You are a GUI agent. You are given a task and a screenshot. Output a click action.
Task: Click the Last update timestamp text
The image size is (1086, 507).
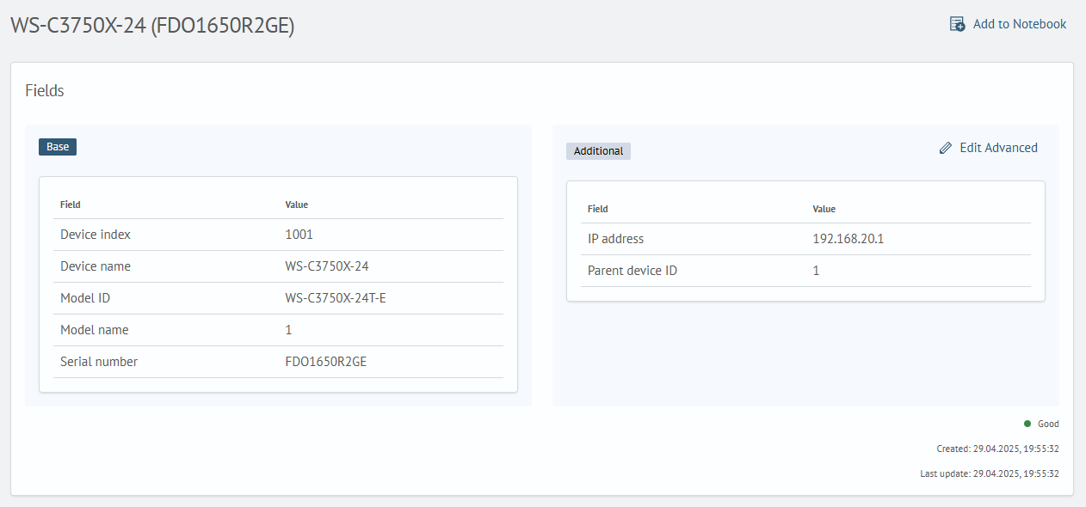coord(990,473)
